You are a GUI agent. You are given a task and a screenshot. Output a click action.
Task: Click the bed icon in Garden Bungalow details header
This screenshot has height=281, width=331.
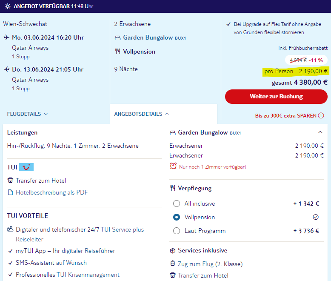(173, 133)
